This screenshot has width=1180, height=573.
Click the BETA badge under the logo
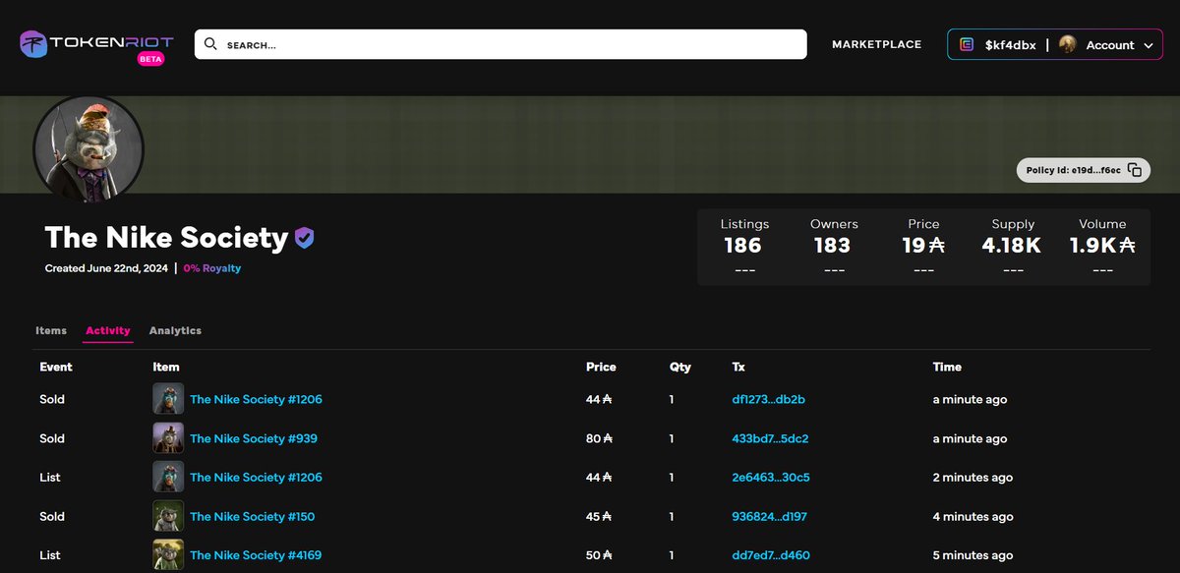[x=150, y=59]
